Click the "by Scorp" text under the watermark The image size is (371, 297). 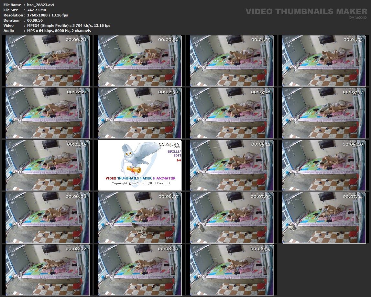[358, 17]
